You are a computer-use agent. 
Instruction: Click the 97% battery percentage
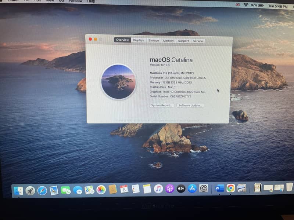(254, 5)
